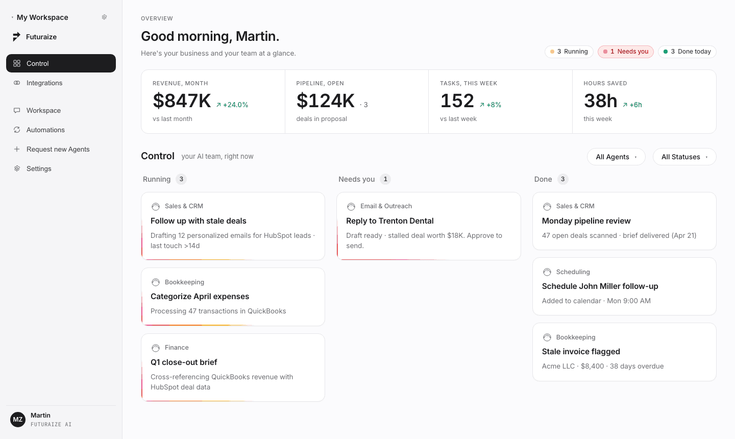Click the Pipeline, Open $124K stat
The height and width of the screenshot is (439, 735).
(x=357, y=102)
